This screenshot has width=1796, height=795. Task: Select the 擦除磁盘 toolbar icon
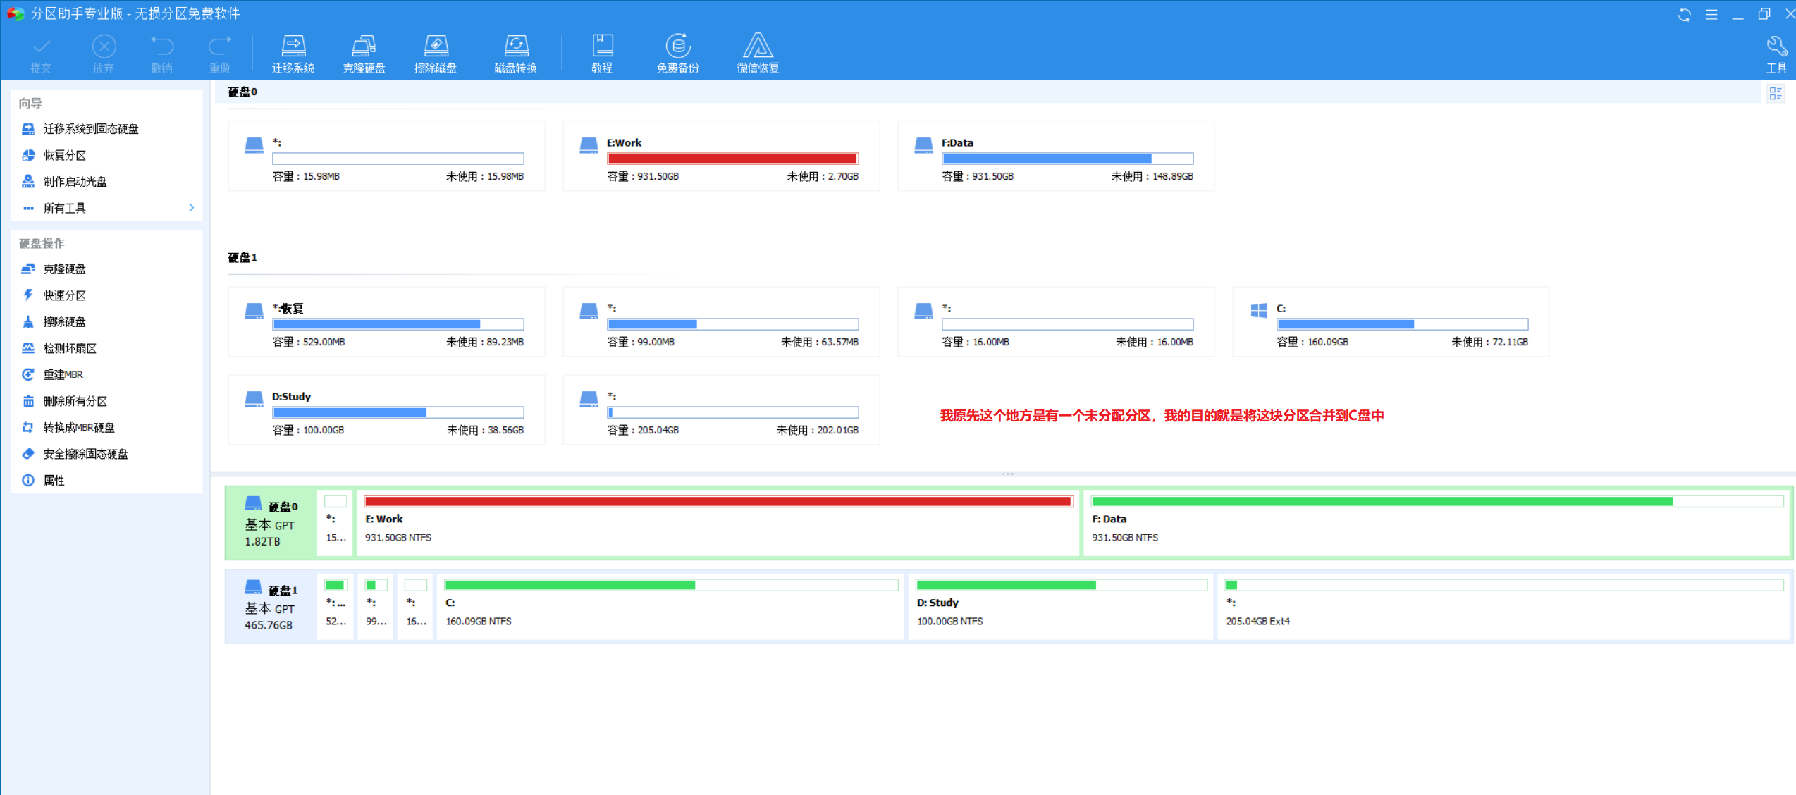point(436,54)
